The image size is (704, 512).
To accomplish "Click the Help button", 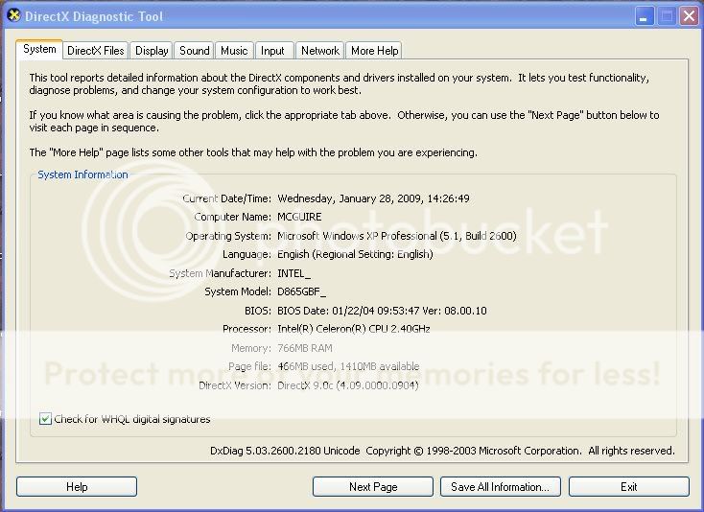I will tap(77, 487).
